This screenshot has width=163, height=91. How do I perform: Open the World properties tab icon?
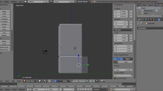(x=151, y=19)
